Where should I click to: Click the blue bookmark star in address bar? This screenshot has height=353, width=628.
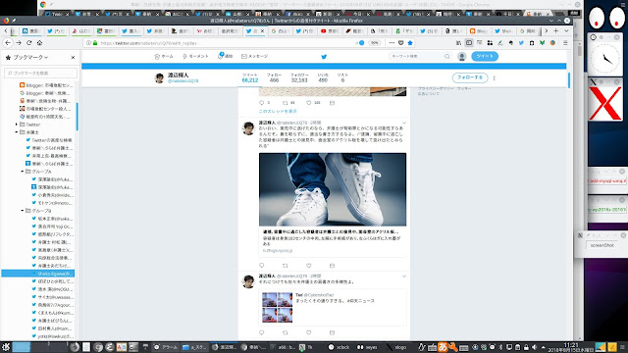click(x=410, y=43)
